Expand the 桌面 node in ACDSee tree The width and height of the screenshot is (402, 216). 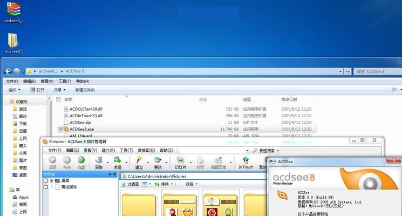(52, 180)
